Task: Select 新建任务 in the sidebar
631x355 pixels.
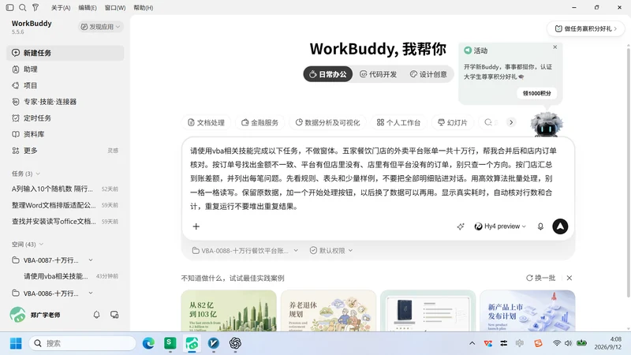Action: tap(65, 53)
